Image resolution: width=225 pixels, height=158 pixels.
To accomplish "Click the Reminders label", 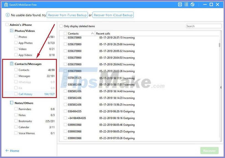I will tap(25, 109).
